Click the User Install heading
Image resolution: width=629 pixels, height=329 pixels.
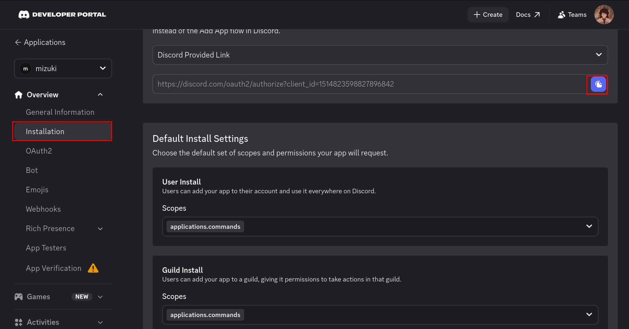click(x=181, y=182)
